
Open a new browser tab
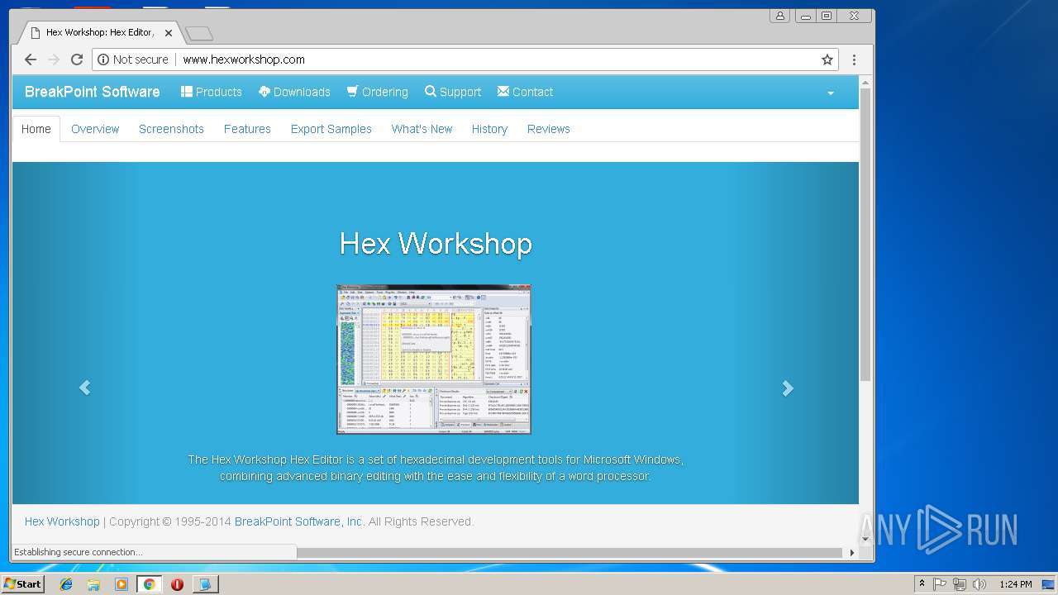tap(198, 33)
